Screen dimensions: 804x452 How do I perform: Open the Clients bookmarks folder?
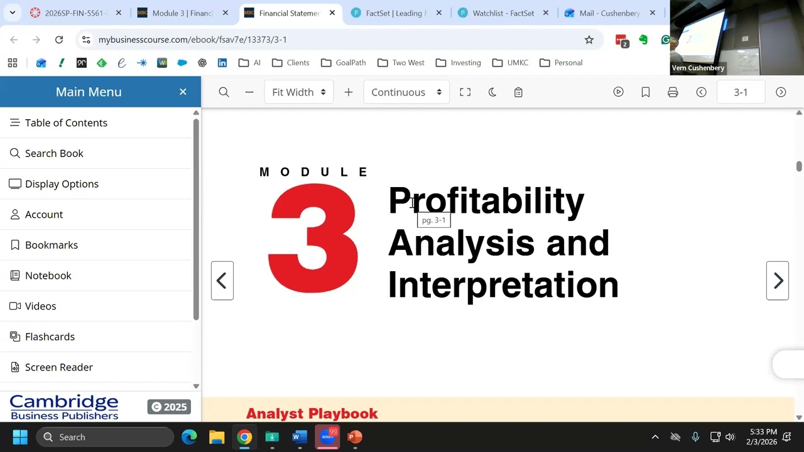coord(291,63)
